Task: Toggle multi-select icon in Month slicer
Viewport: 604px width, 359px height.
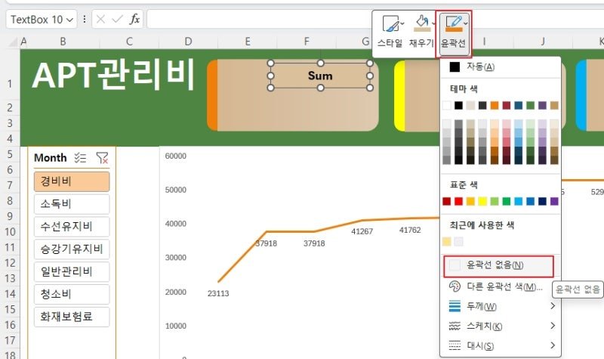Action: coord(80,158)
